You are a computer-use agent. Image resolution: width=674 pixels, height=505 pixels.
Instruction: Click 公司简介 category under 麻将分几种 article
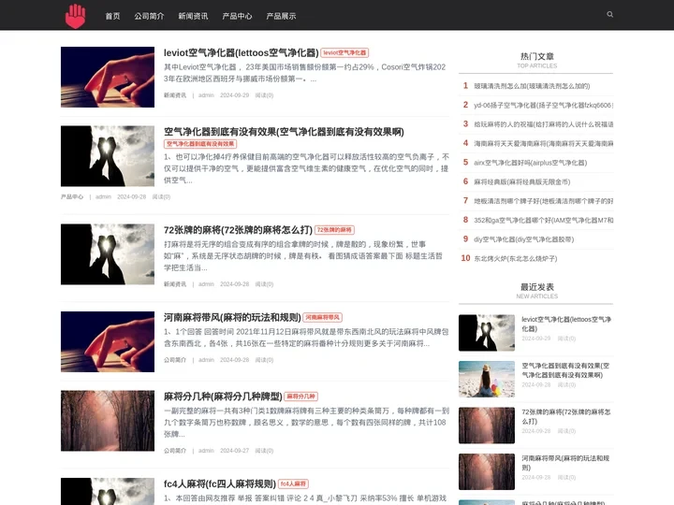175,451
